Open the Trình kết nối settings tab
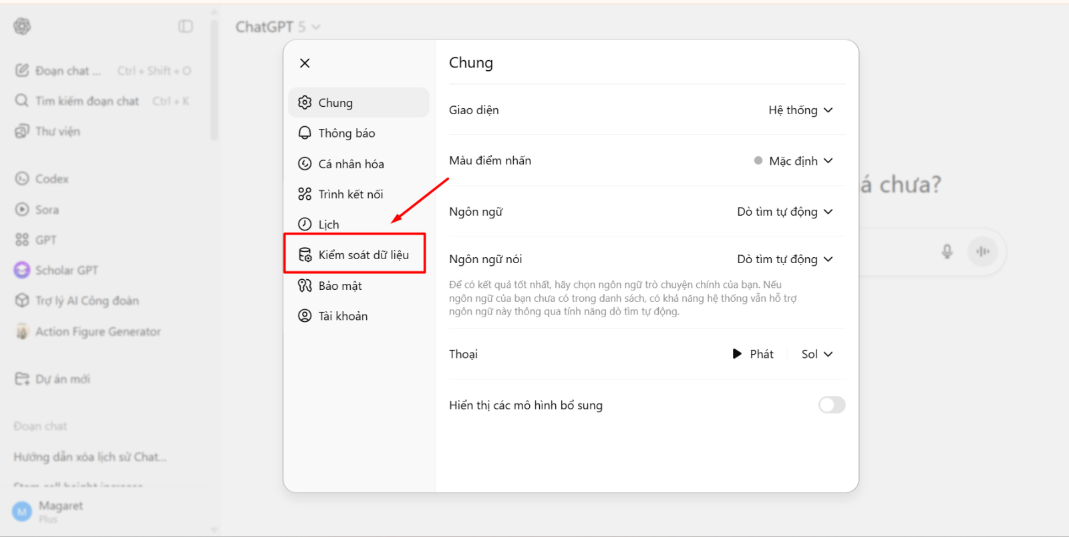 (x=359, y=194)
